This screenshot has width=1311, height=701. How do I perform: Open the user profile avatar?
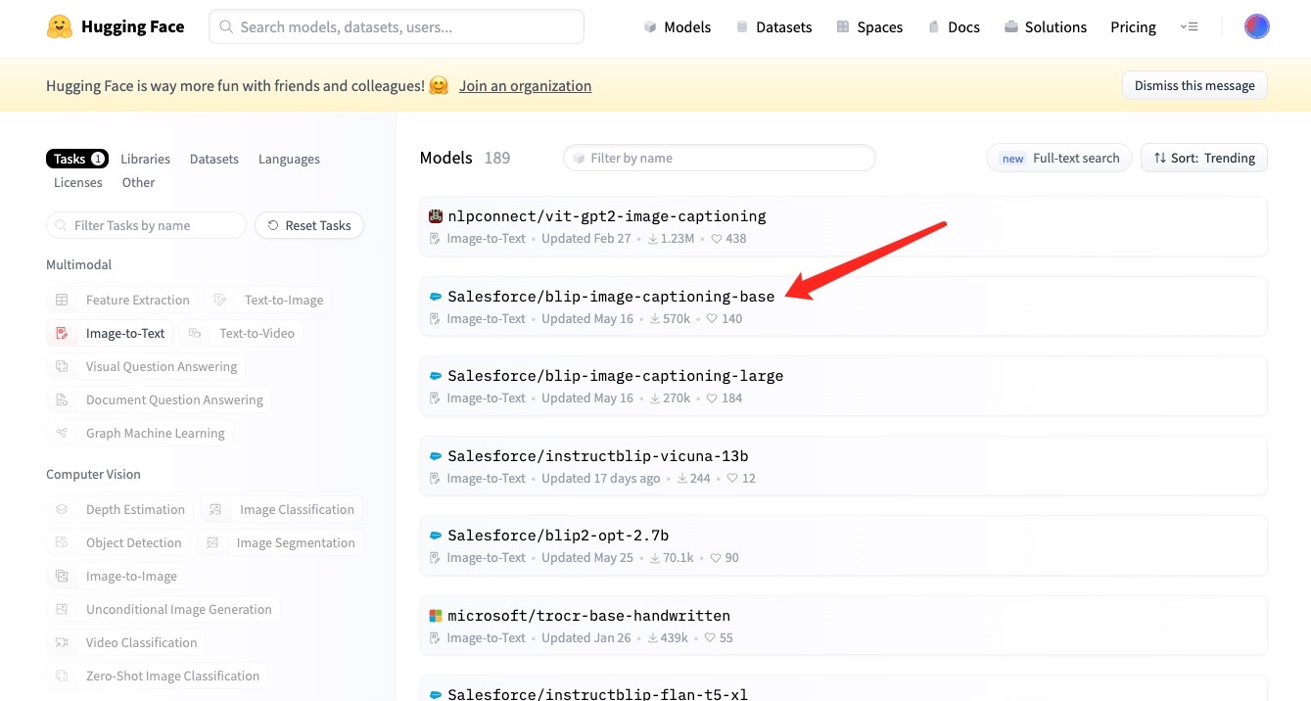click(1257, 26)
